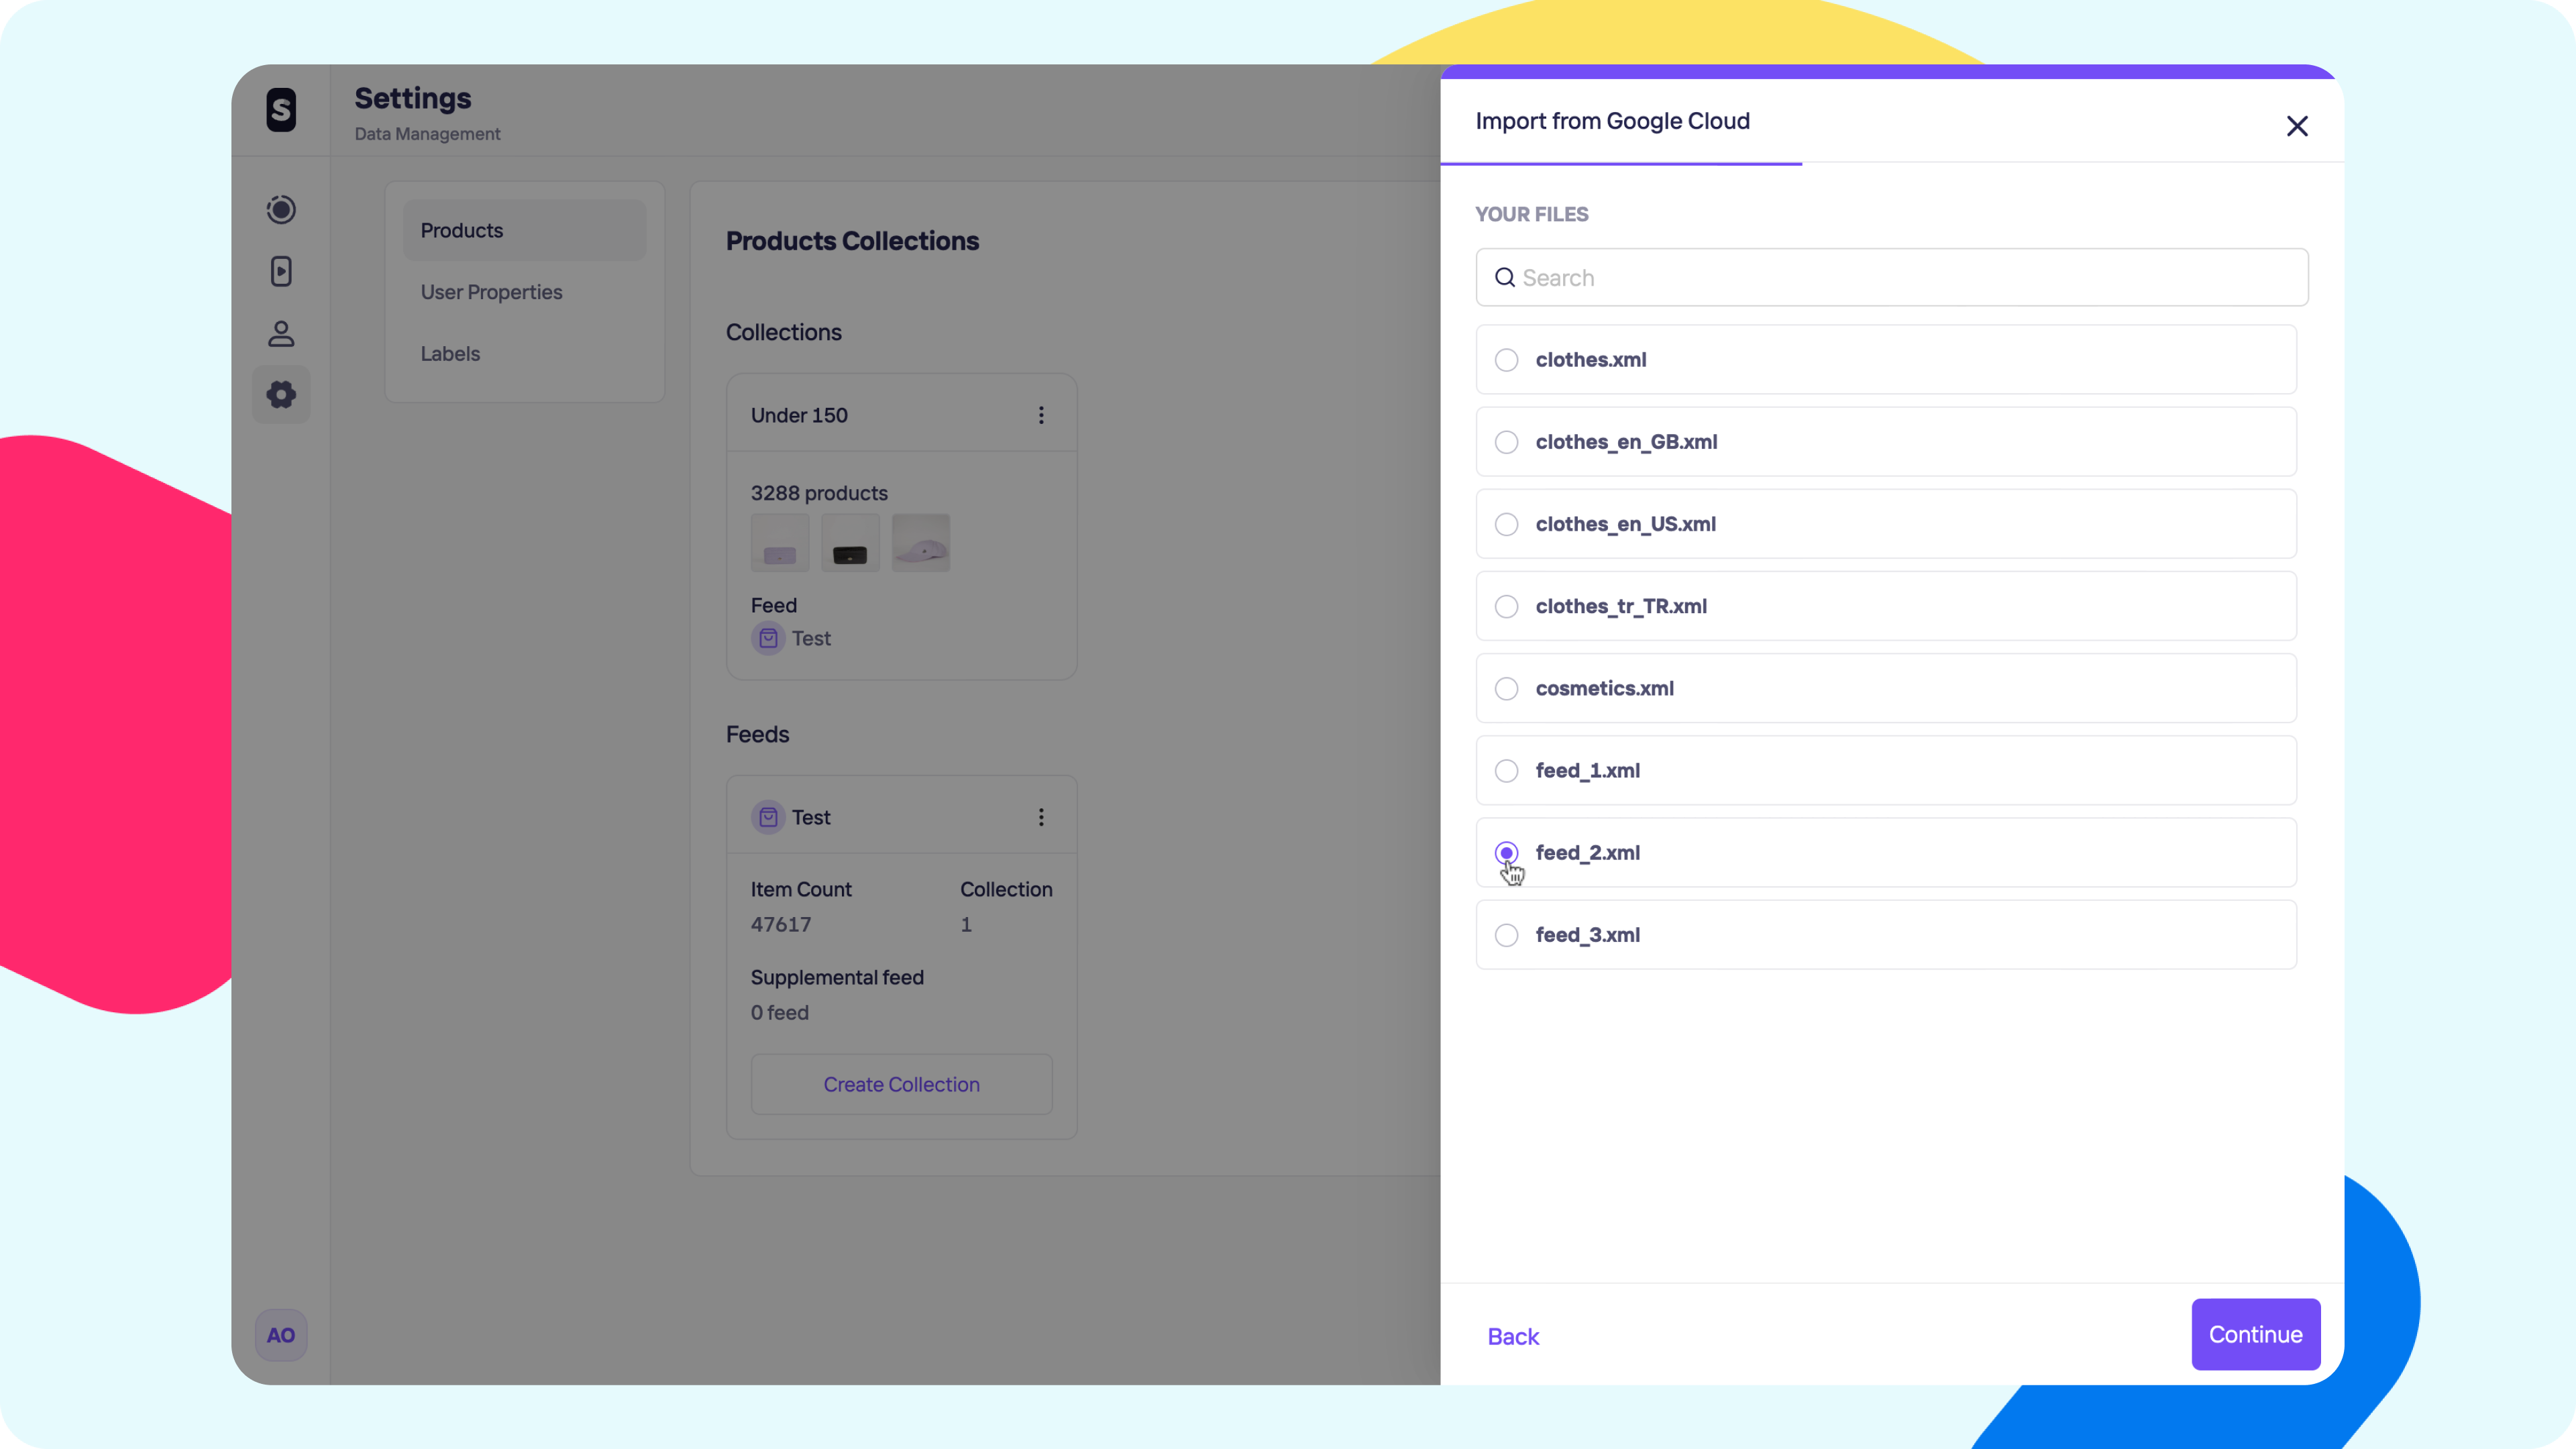The height and width of the screenshot is (1449, 2576).
Task: Click the white cap product thumbnail
Action: point(920,543)
